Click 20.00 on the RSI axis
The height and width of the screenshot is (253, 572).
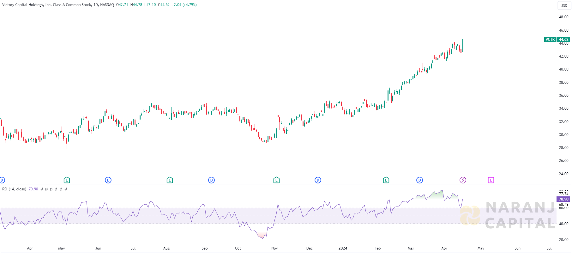click(x=563, y=240)
